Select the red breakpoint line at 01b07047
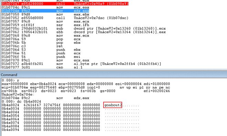This screenshot has width=227, height=136. (65, 4)
